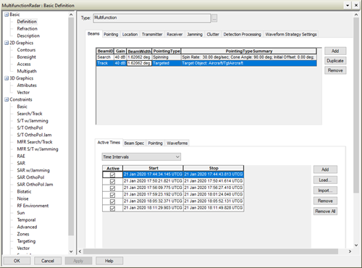362x268 pixels.
Task: Toggle Active checkbox for 17:50:21.821 interval
Action: coord(112,181)
